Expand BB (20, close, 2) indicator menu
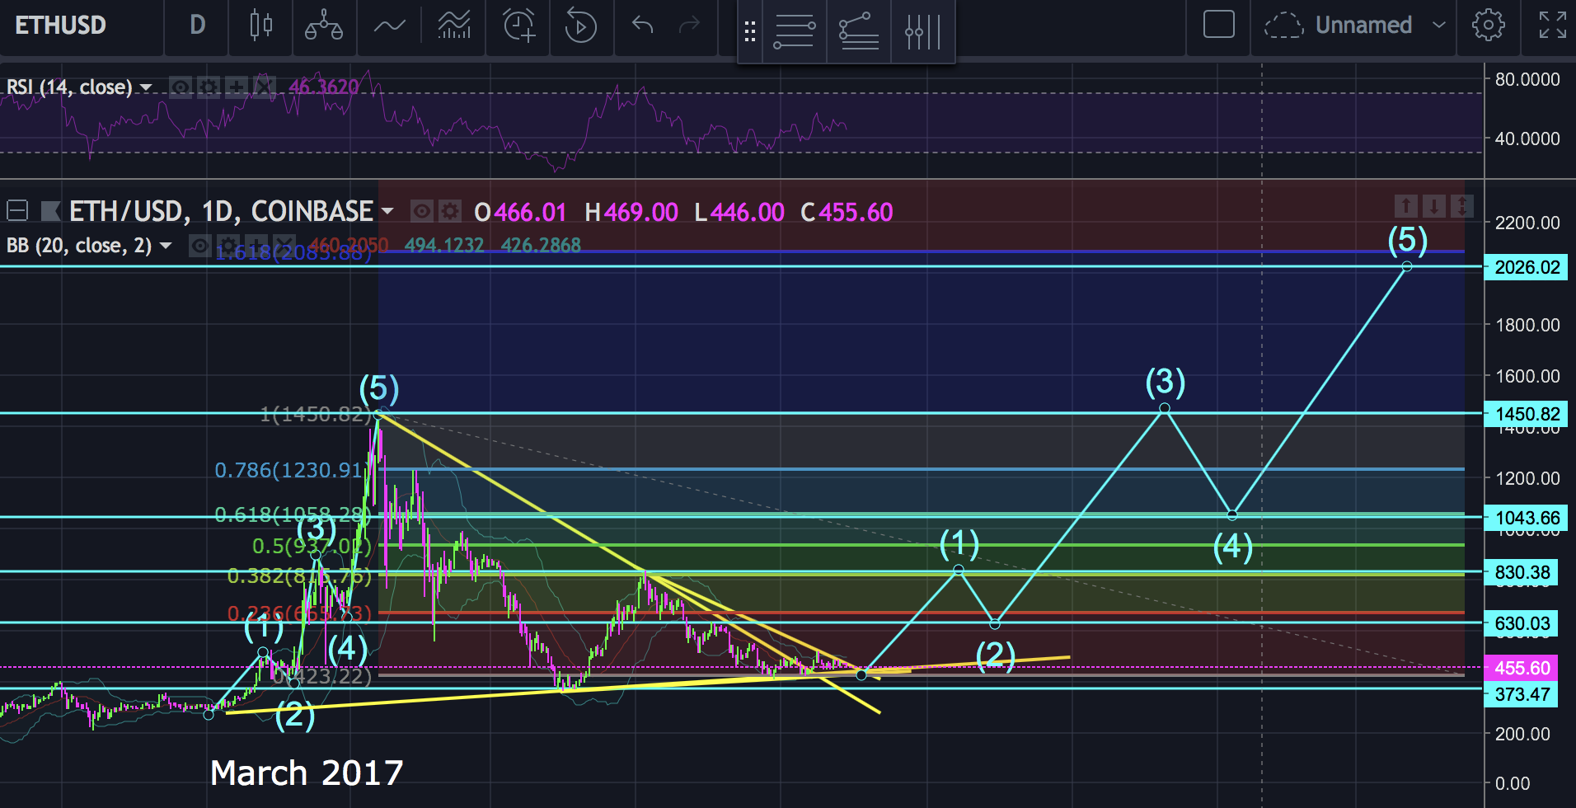 point(166,246)
